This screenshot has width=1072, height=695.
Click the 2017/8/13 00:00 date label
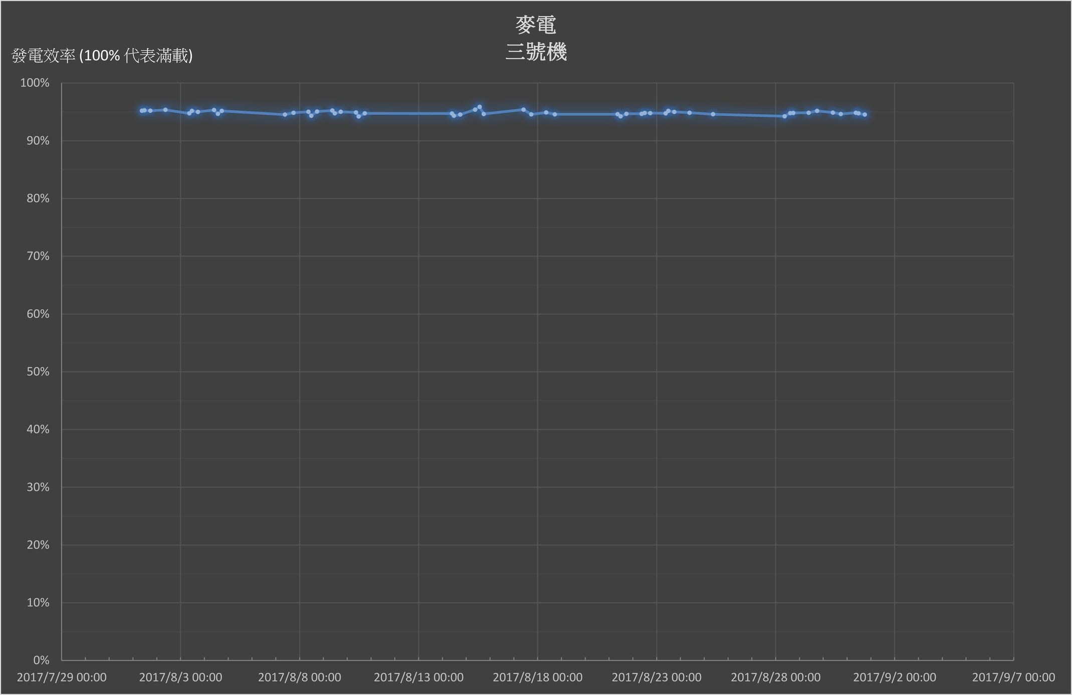click(418, 677)
